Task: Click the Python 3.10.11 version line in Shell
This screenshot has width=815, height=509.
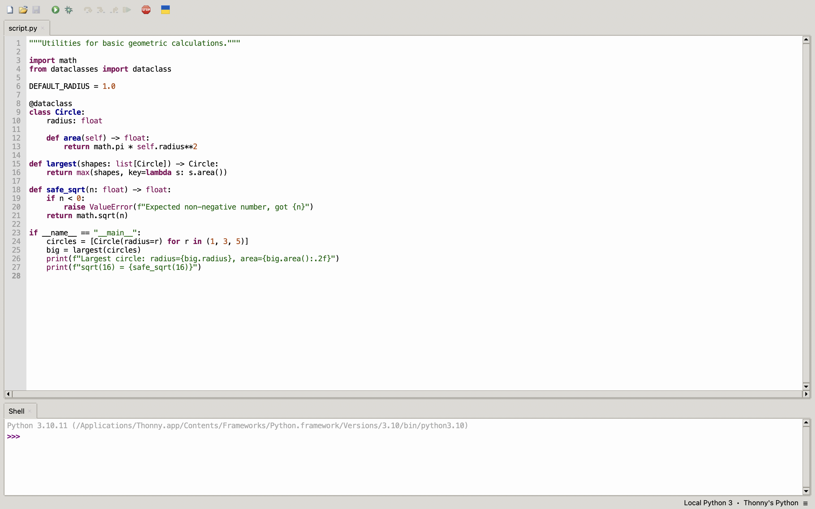Action: pyautogui.click(x=237, y=426)
